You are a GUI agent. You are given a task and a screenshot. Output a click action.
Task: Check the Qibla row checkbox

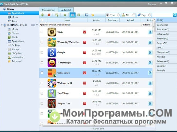click(42, 32)
